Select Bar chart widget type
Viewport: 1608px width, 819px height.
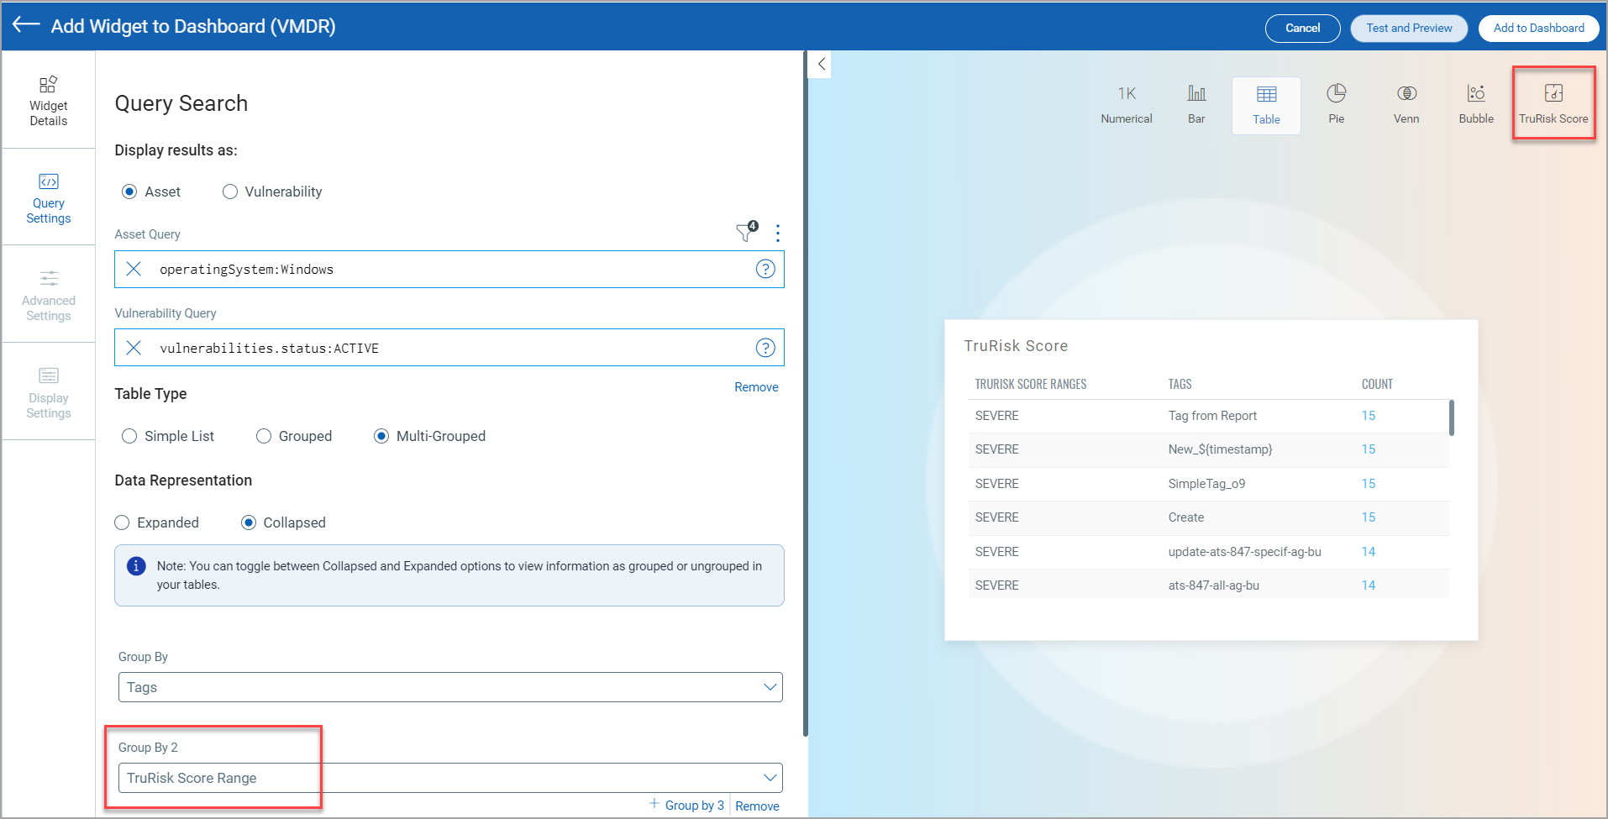coord(1196,105)
